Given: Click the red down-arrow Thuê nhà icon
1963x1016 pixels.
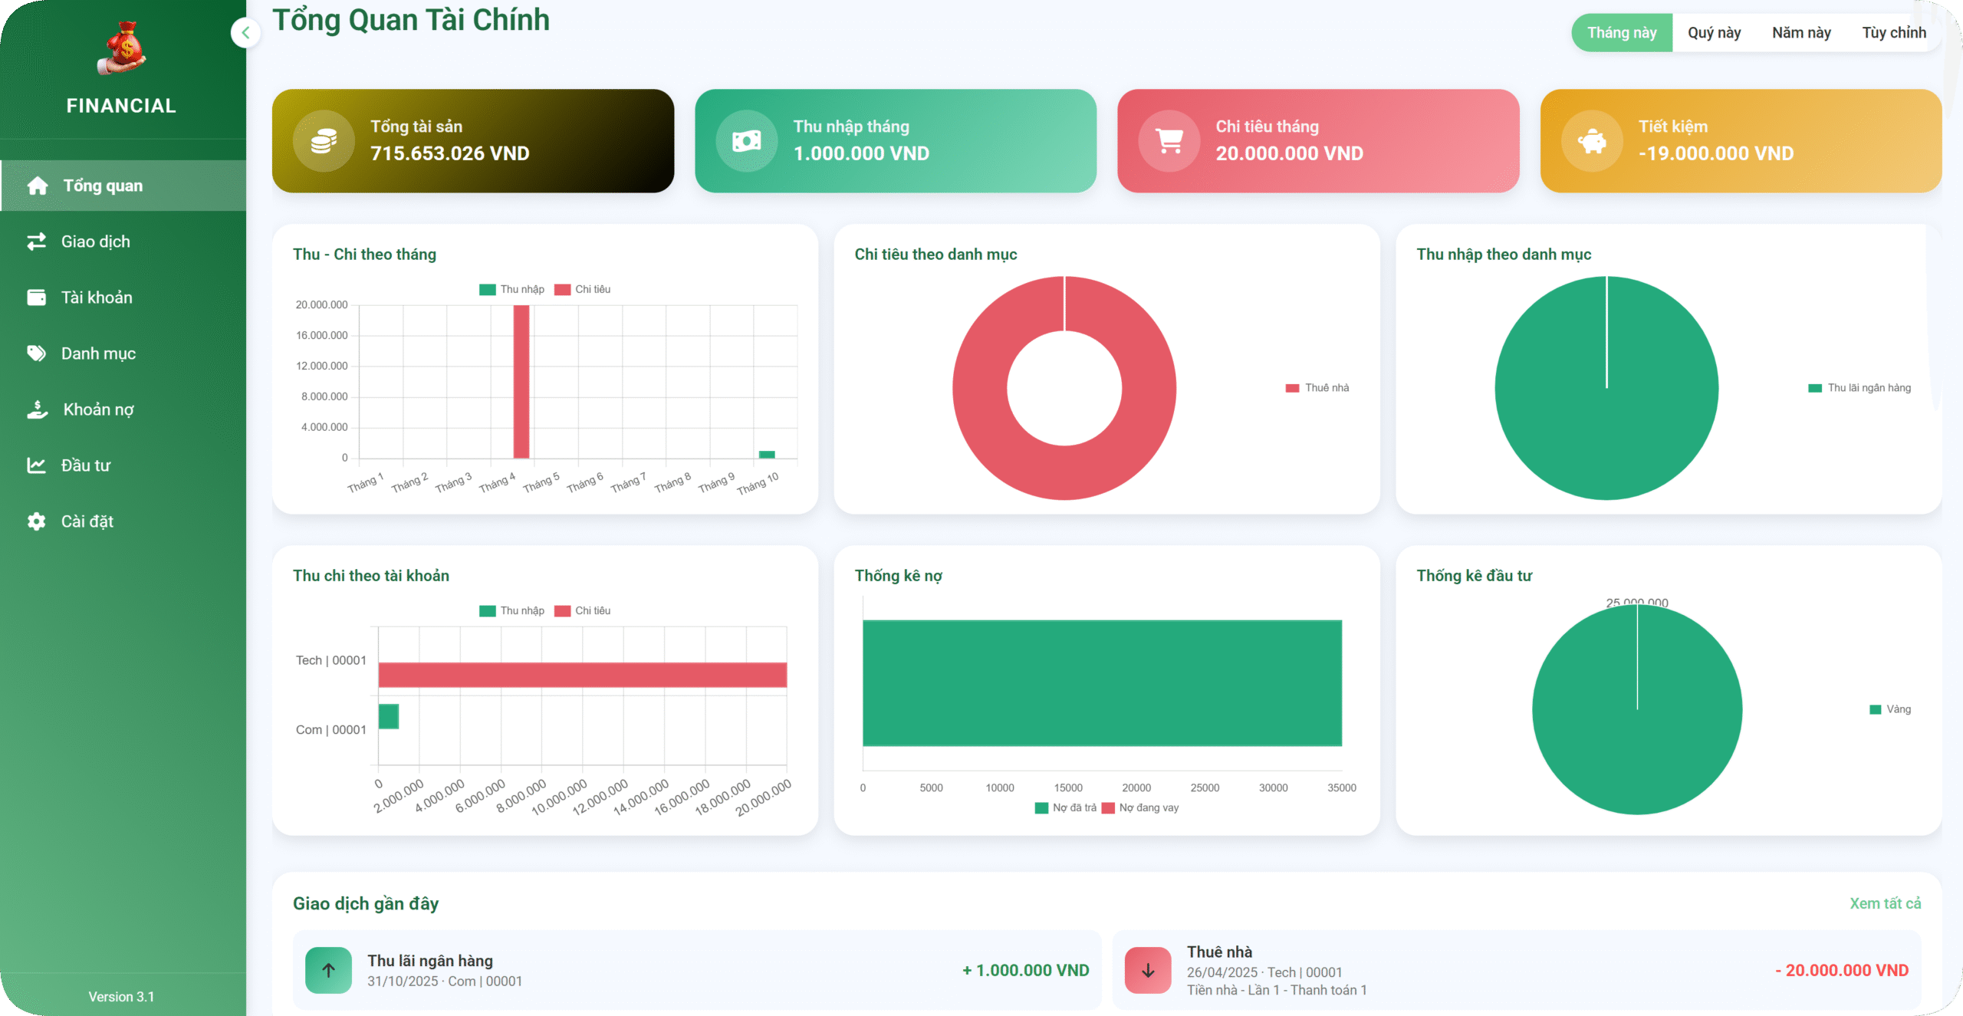Looking at the screenshot, I should point(1147,970).
